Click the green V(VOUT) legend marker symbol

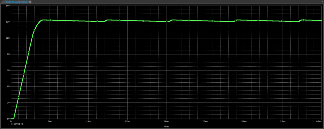pos(12,124)
